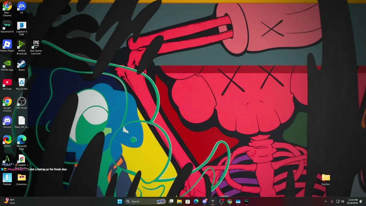Select the FiveM desktop shortcut icon

7,160
